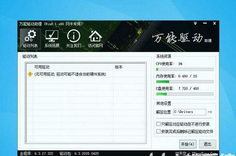The image size is (236, 156).
Task: Select the no available driver message row
Action: pos(86,74)
